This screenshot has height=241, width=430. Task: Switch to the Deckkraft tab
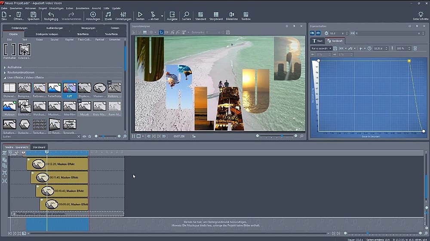pos(335,41)
